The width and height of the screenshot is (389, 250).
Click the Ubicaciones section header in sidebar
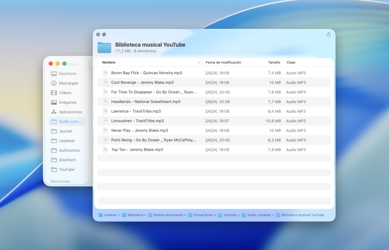click(x=60, y=181)
